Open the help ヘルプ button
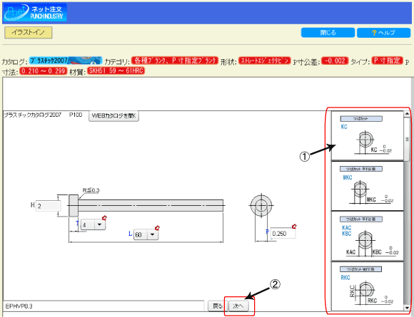 click(x=383, y=33)
